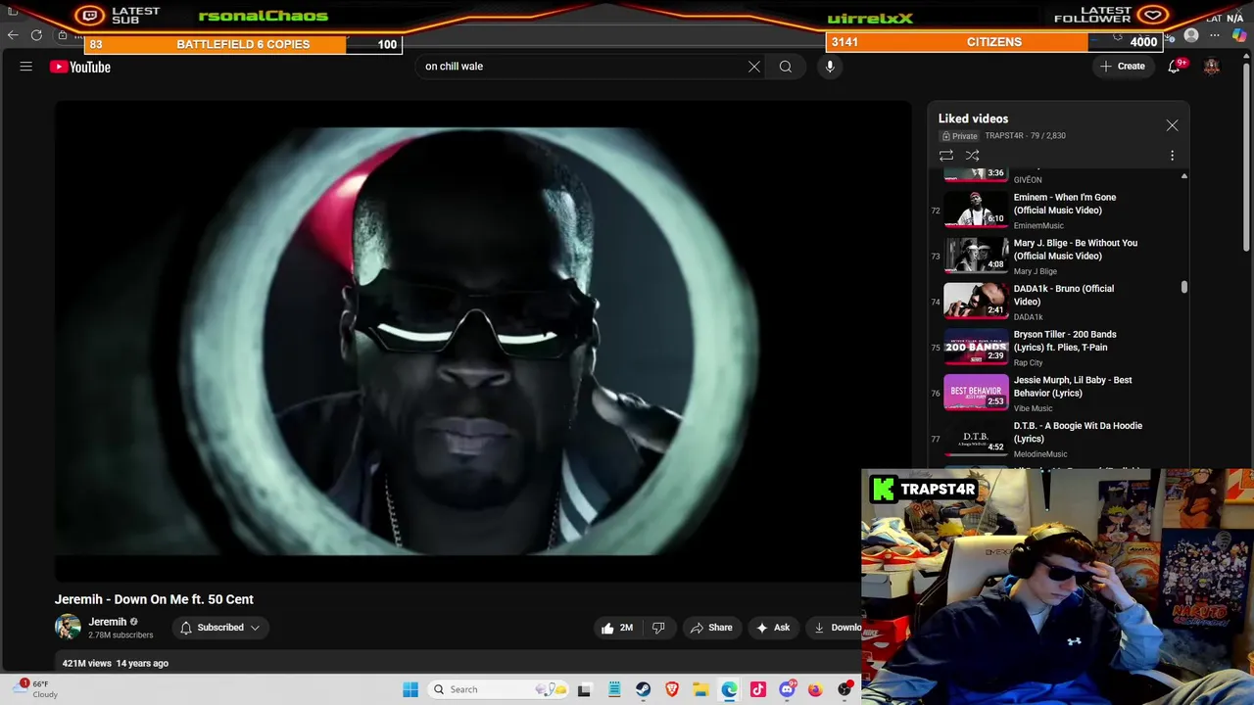Click the playlist scrollbar thumb
The width and height of the screenshot is (1254, 705).
coord(1184,287)
